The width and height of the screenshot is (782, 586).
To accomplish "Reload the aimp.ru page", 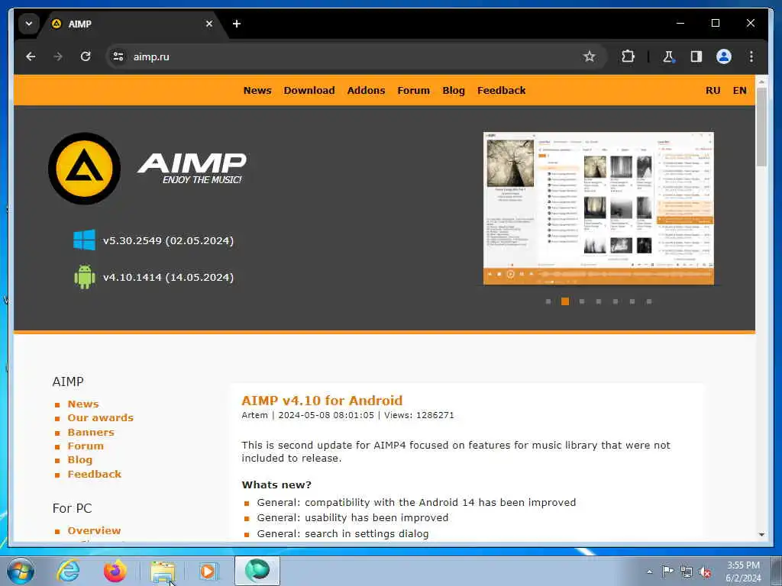I will click(x=86, y=56).
